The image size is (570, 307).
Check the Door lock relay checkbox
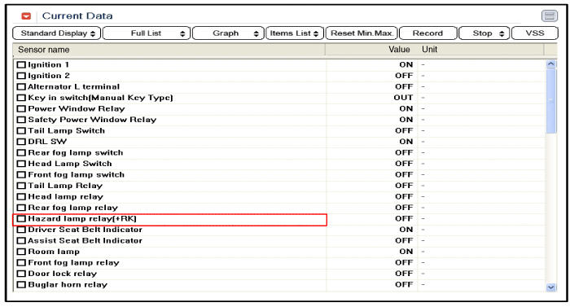[21, 274]
